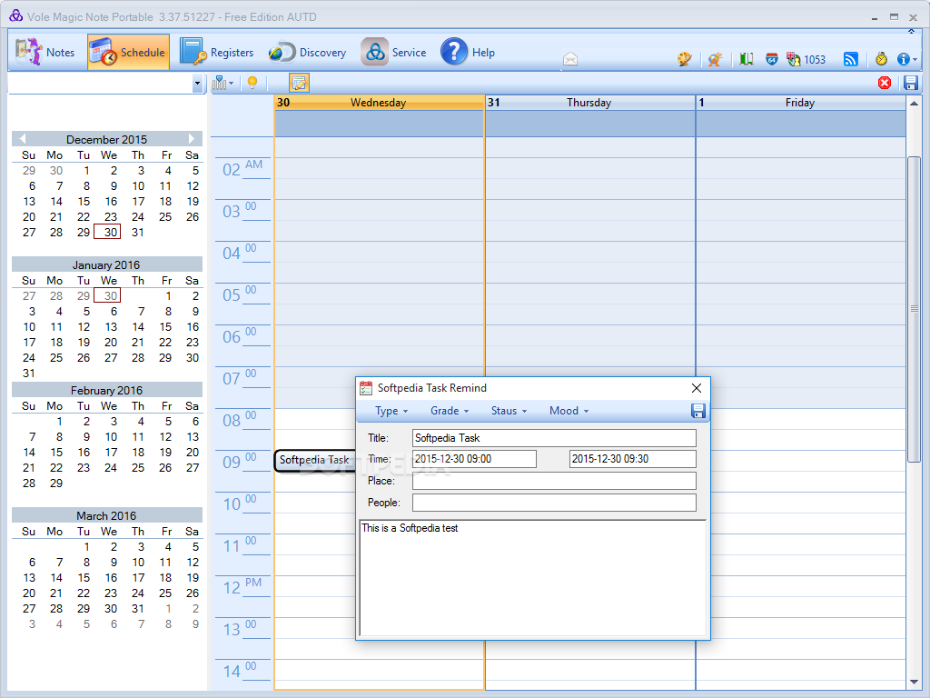Screen dimensions: 930x698
Task: Click the schedule scrollbar up arrow
Action: point(914,104)
